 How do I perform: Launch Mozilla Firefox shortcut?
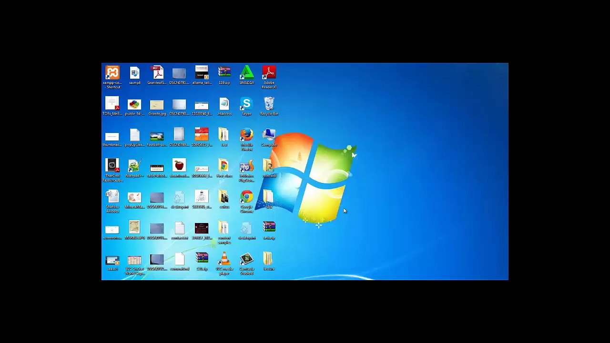tap(246, 135)
